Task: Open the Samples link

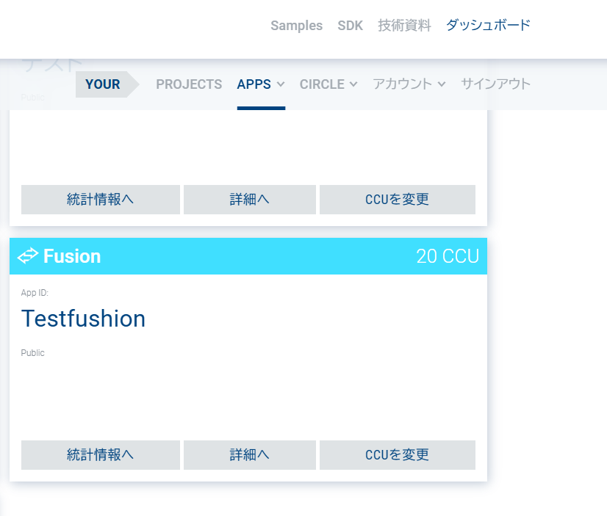Action: click(x=296, y=26)
